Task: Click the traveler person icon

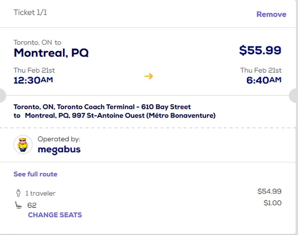Action: pyautogui.click(x=18, y=193)
